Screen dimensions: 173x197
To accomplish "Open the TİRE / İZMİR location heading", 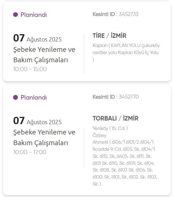I will (x=109, y=36).
